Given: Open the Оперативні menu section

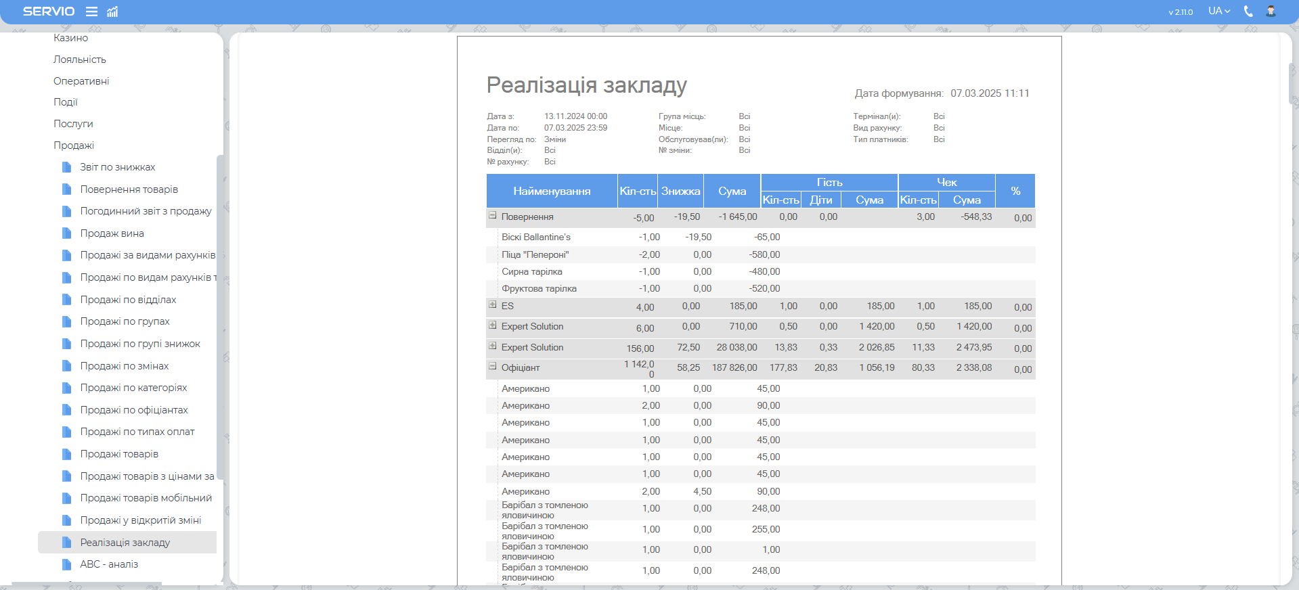Looking at the screenshot, I should [81, 81].
